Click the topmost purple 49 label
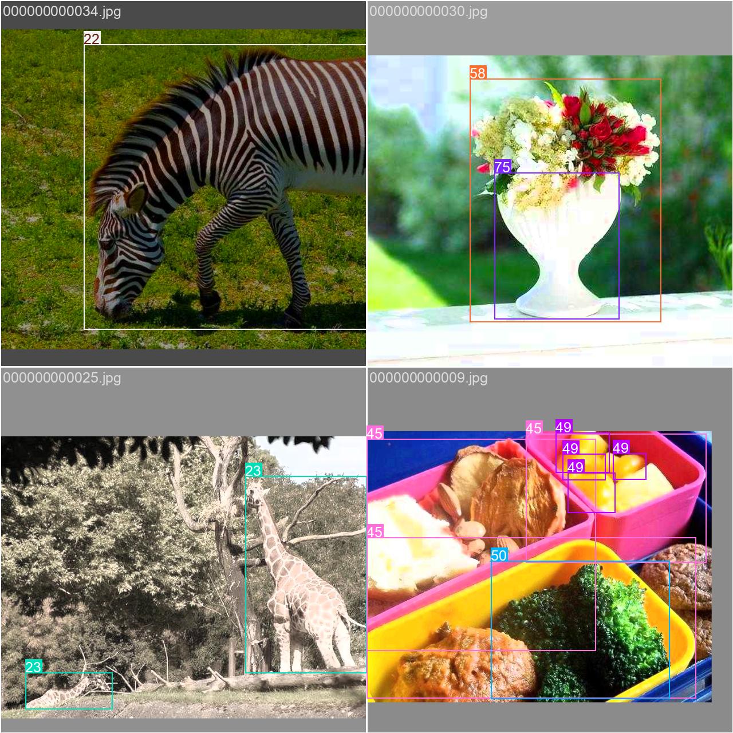The width and height of the screenshot is (733, 733). [563, 427]
